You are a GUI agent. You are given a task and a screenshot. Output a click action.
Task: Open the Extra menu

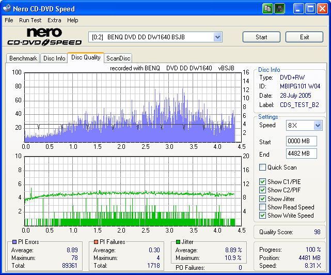[x=54, y=20]
